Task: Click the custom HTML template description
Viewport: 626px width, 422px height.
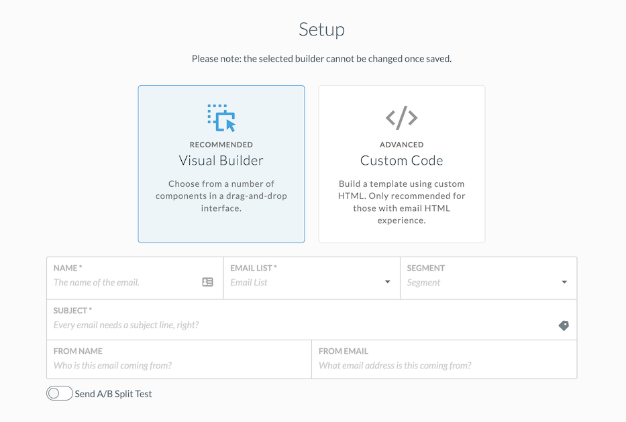Action: pos(402,202)
